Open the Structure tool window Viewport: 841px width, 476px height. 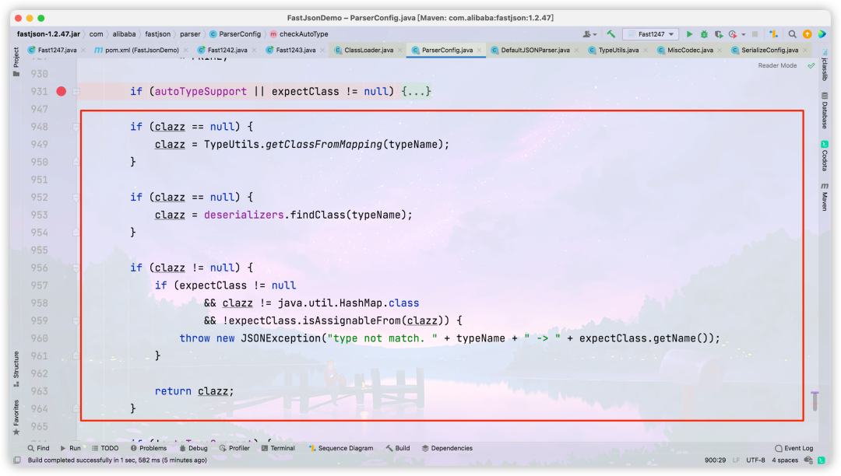(16, 369)
